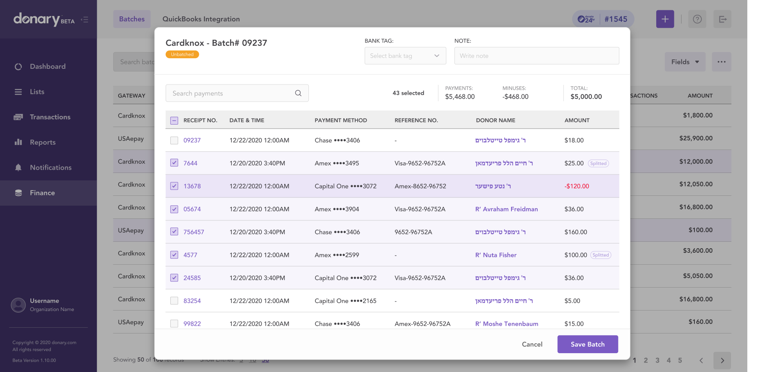Sort by Date & Time column header

click(x=247, y=120)
